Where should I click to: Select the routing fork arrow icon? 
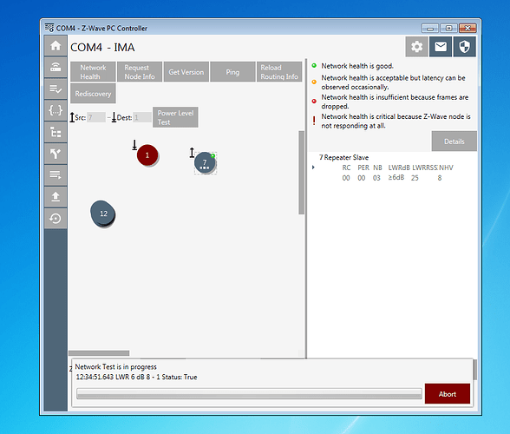pos(56,154)
